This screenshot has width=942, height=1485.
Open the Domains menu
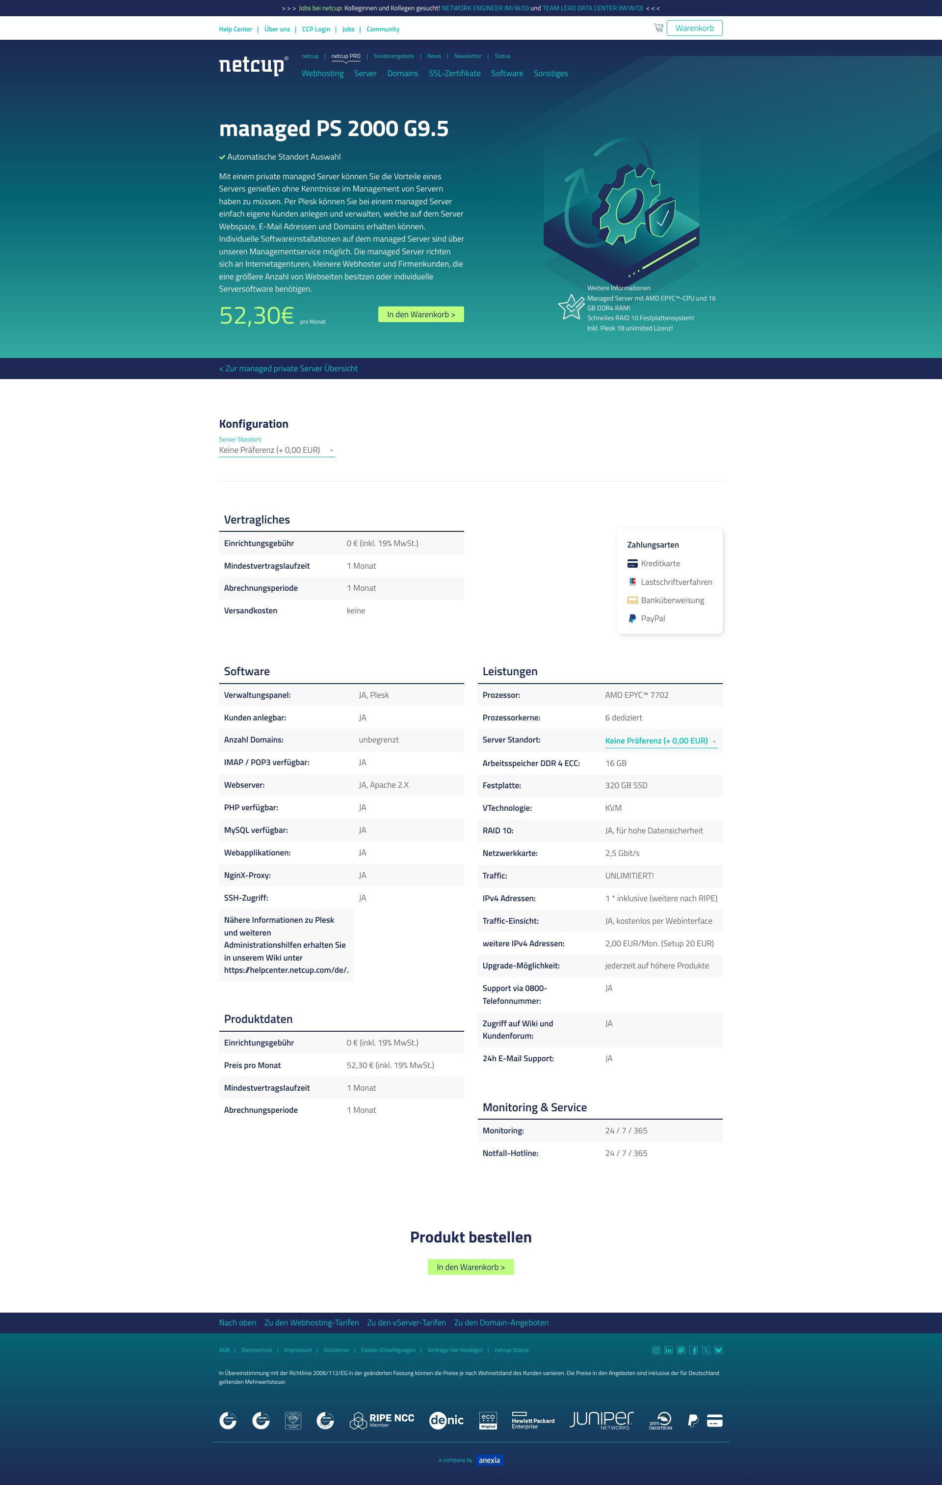402,73
